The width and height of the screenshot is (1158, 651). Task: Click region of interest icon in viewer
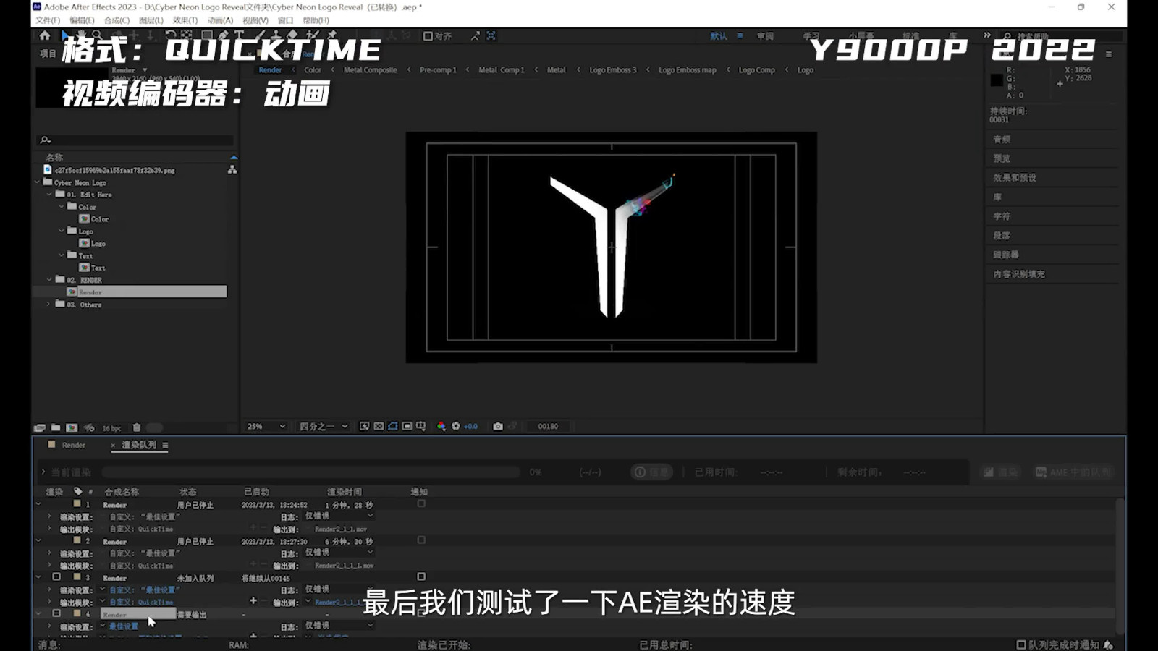coord(407,426)
